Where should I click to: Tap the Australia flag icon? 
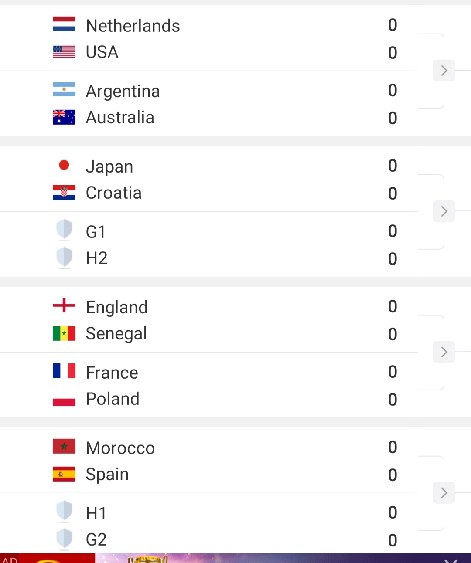pyautogui.click(x=64, y=117)
